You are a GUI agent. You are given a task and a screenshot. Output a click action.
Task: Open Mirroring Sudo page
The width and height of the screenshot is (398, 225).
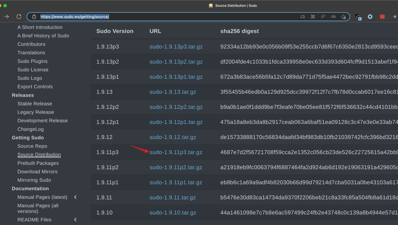(34, 180)
